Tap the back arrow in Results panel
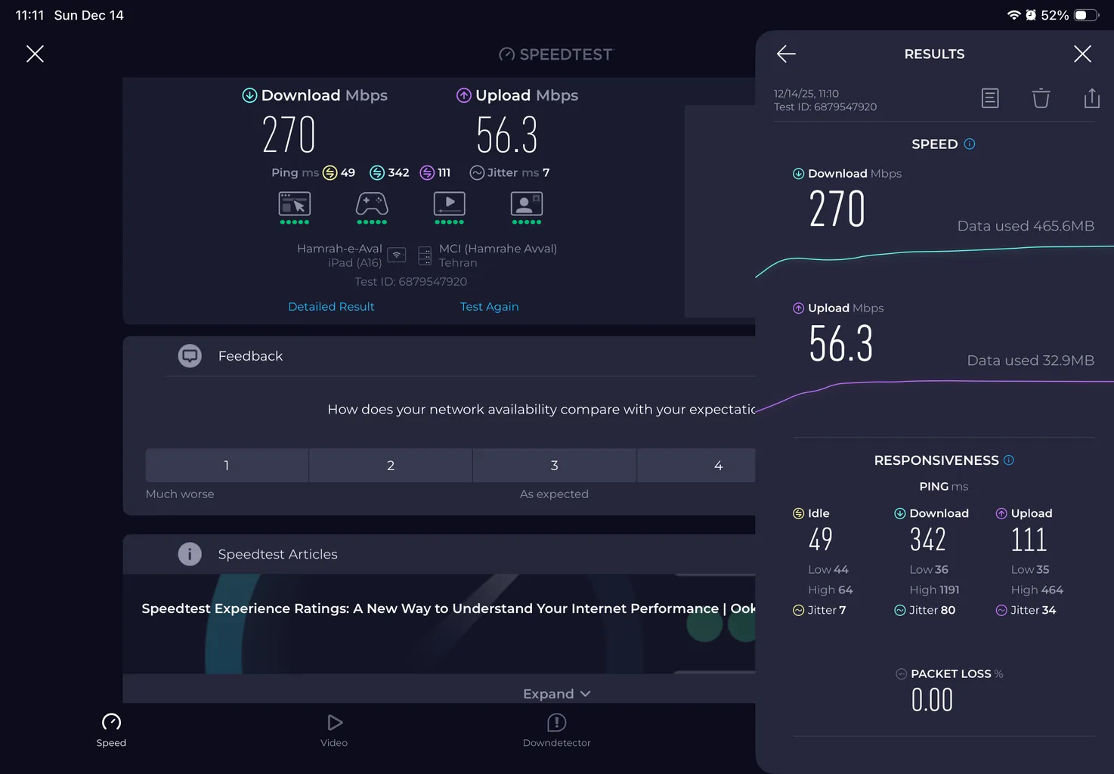The width and height of the screenshot is (1114, 774). tap(786, 54)
